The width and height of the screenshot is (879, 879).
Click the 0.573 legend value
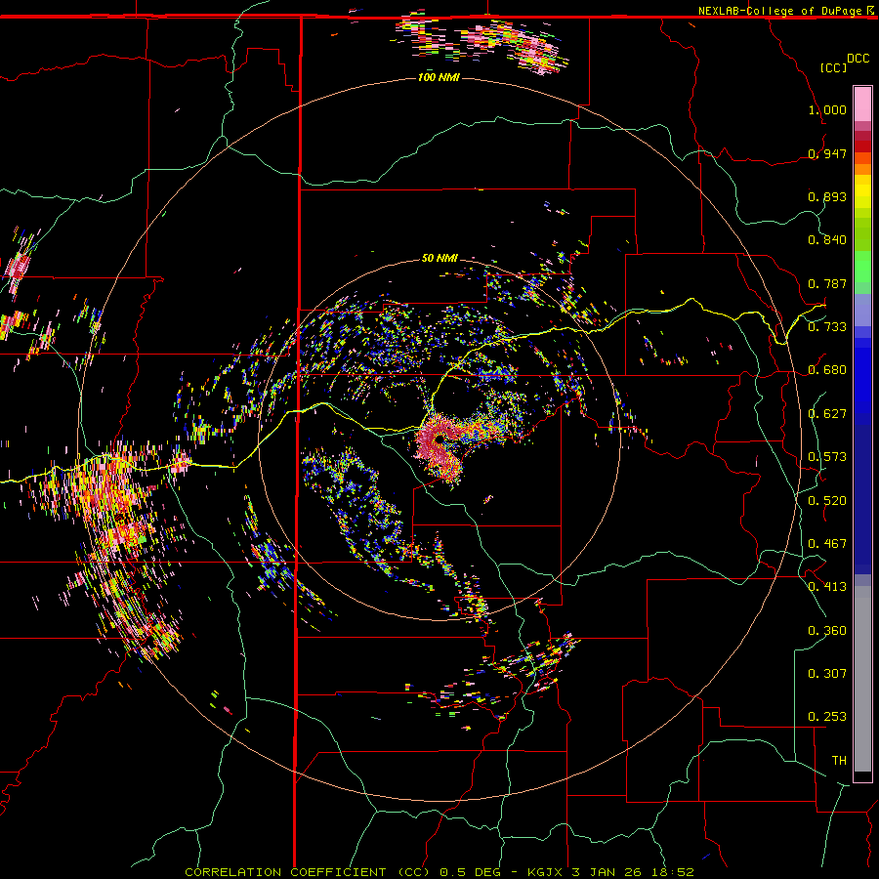pyautogui.click(x=827, y=457)
